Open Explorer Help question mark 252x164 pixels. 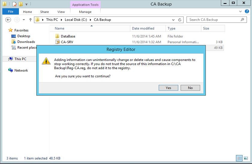(247, 11)
